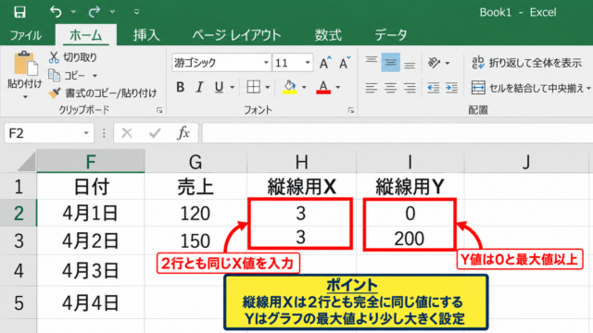Screen dimensions: 593x333
Task: Expand the font name dropdown arrow
Action: coord(266,63)
